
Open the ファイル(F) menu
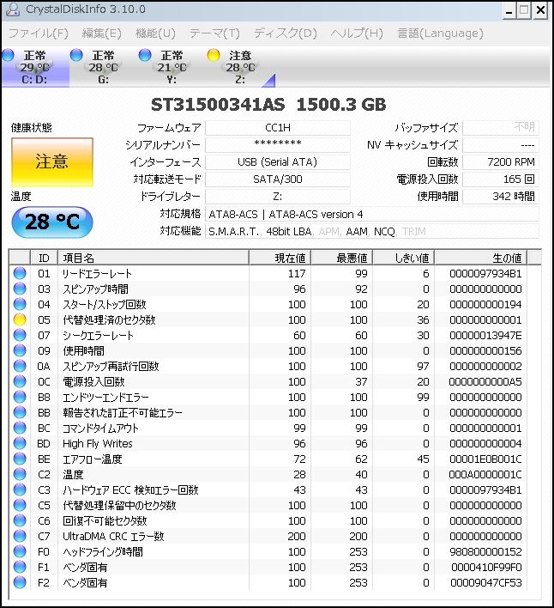pos(38,33)
